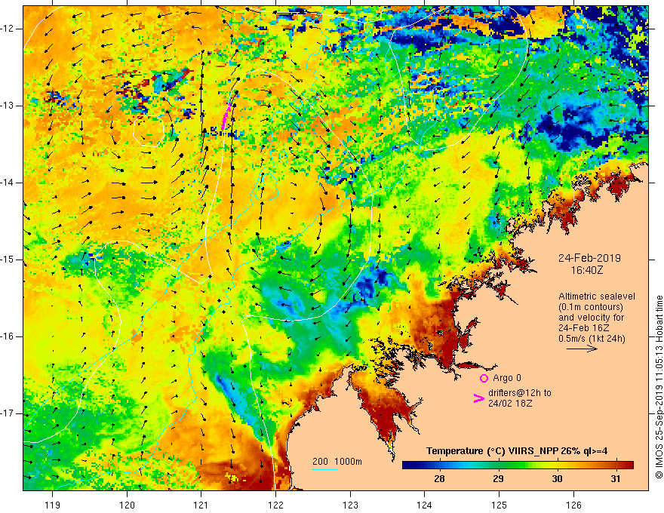Click the longitude label 124
This screenshot has height=513, width=664.
[425, 505]
